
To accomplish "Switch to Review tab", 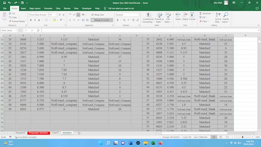I will pos(67,8).
